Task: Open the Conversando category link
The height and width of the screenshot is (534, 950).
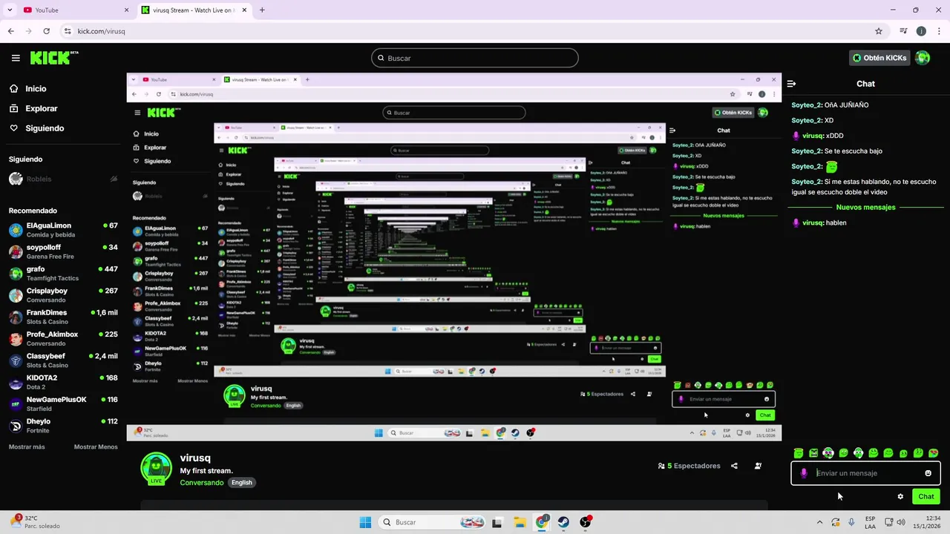Action: [x=202, y=483]
